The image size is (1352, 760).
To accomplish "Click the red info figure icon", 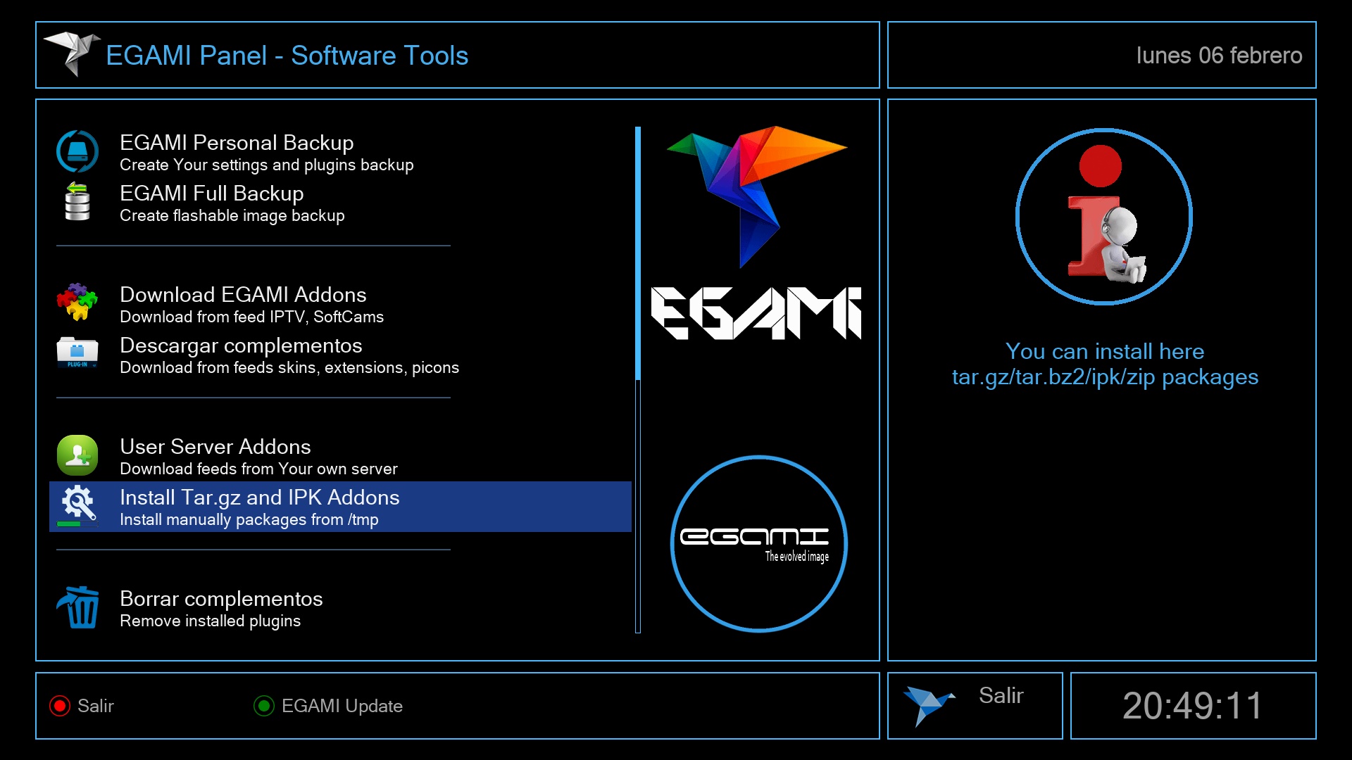I will tap(1103, 217).
